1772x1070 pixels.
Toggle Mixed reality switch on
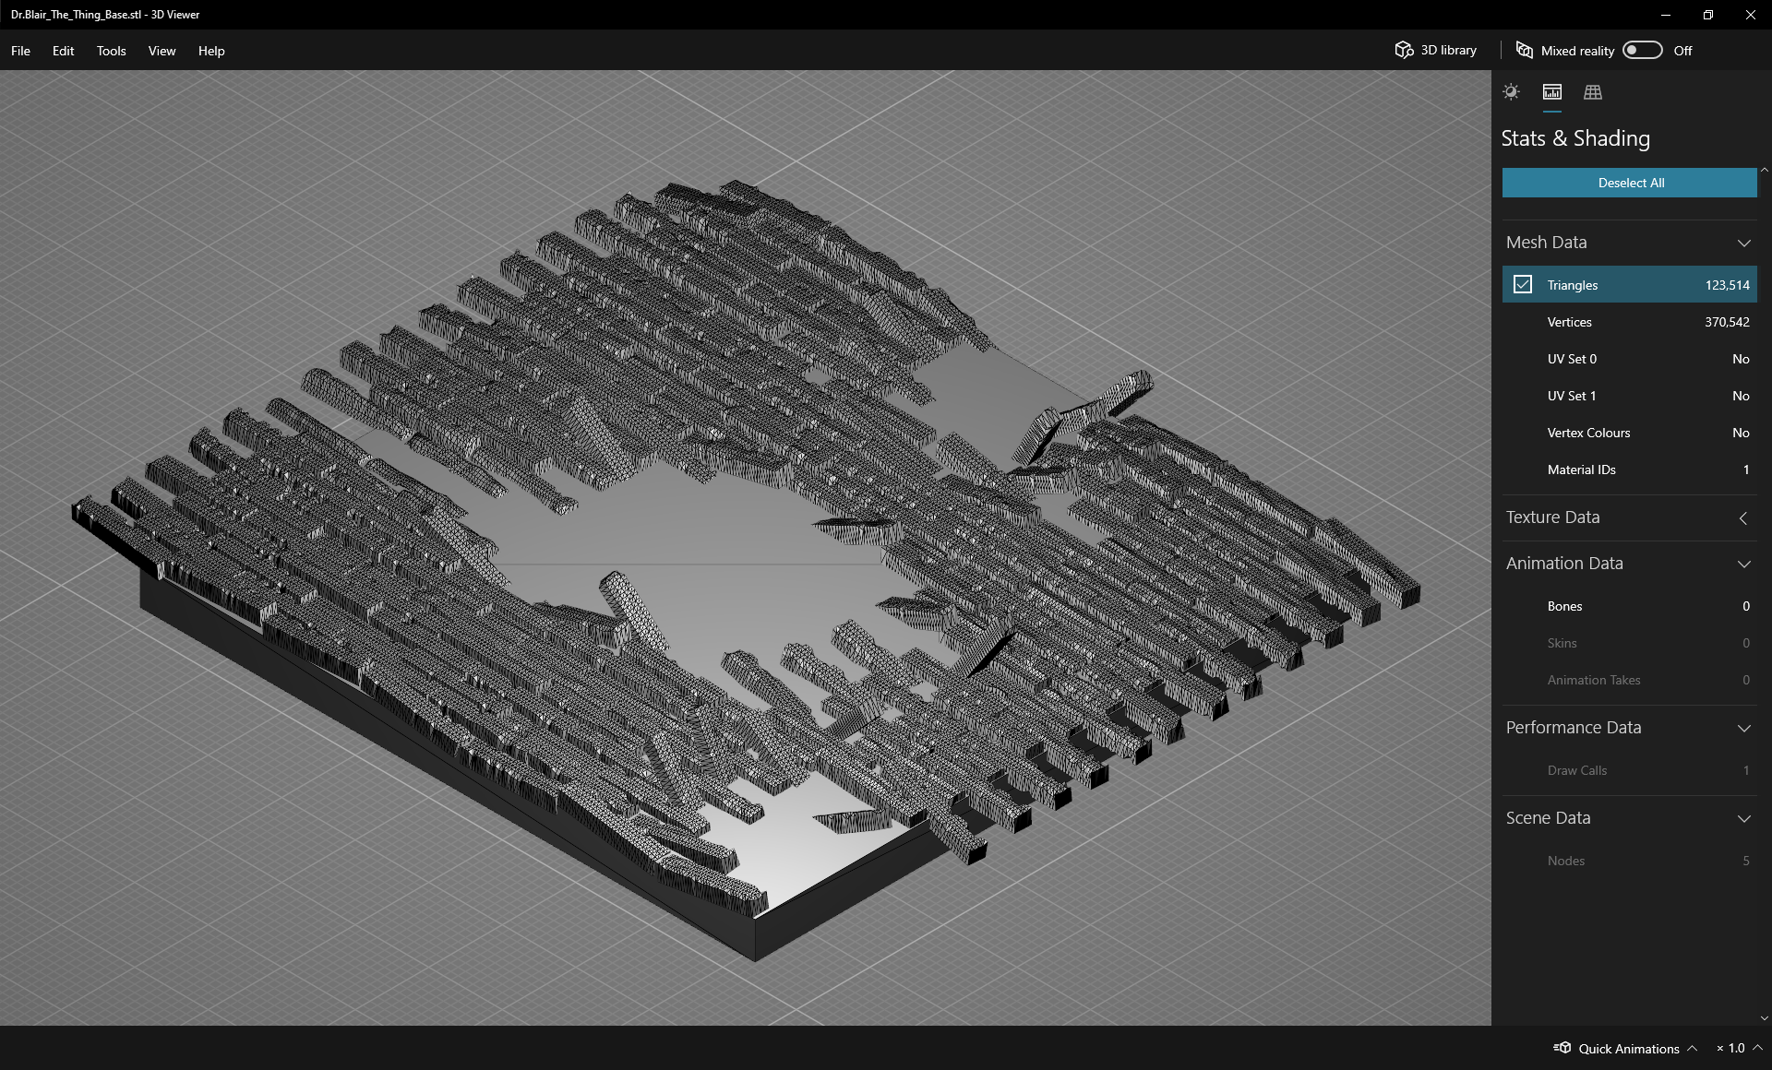click(1642, 50)
